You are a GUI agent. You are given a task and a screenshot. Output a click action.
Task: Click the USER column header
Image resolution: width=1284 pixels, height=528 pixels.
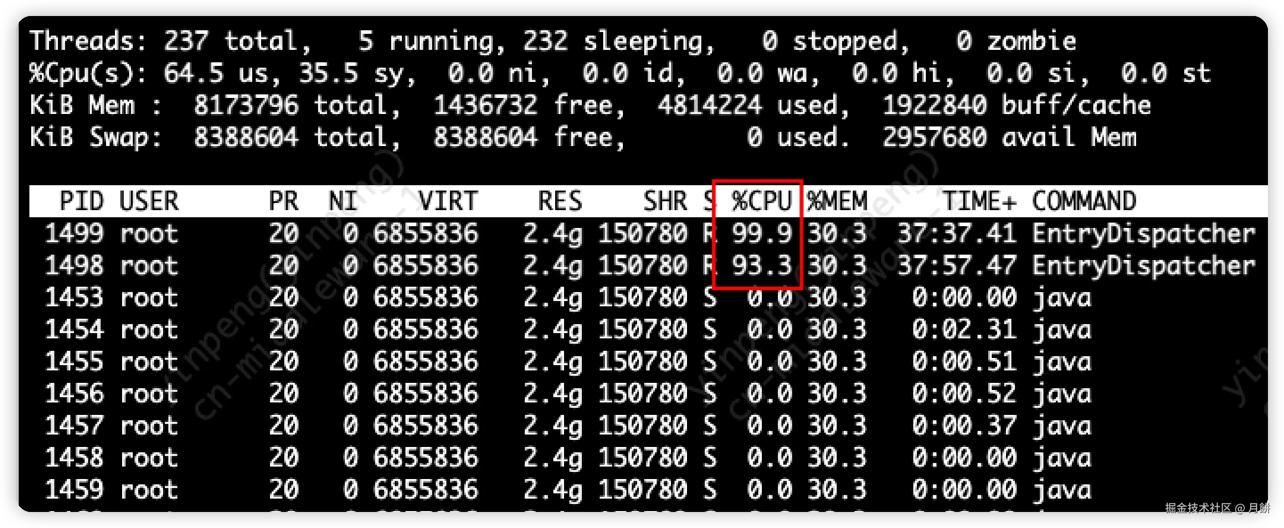click(x=148, y=202)
